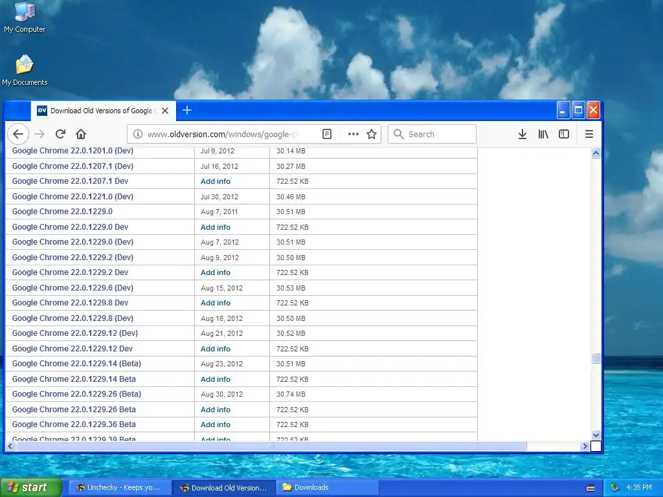Click the on-screen keyboard tray icon

pyautogui.click(x=590, y=488)
